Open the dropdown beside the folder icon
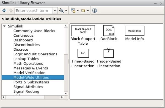Viewport: 165px width, 108px height. pyautogui.click(x=88, y=10)
